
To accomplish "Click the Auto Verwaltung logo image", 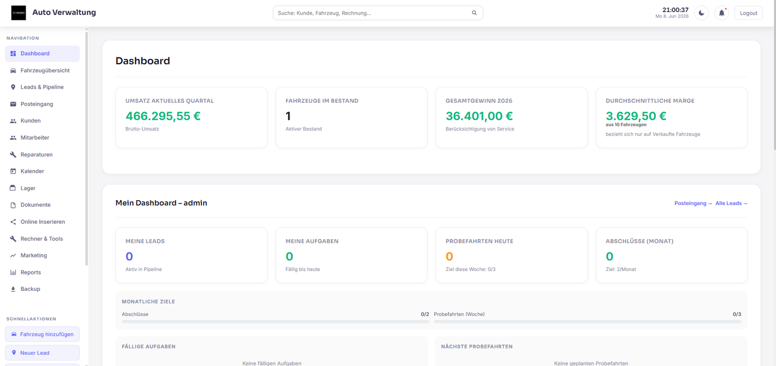I will (18, 13).
